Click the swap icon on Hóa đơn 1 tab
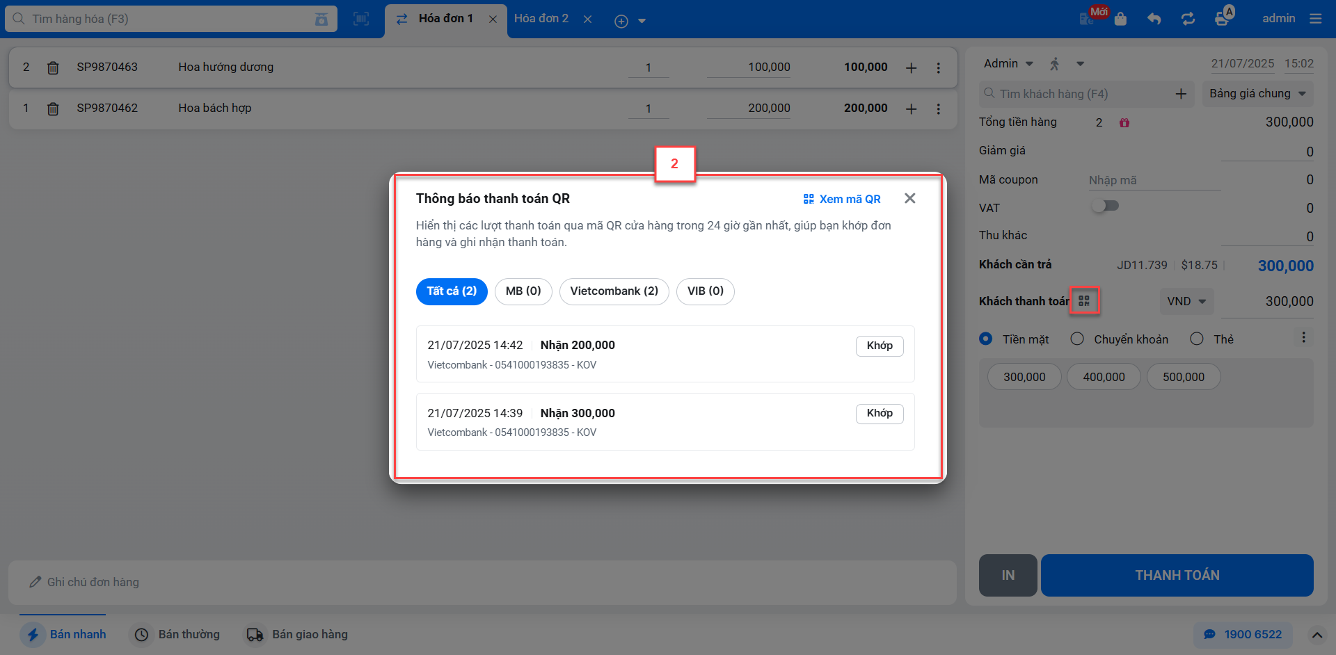Viewport: 1336px width, 655px height. tap(401, 19)
